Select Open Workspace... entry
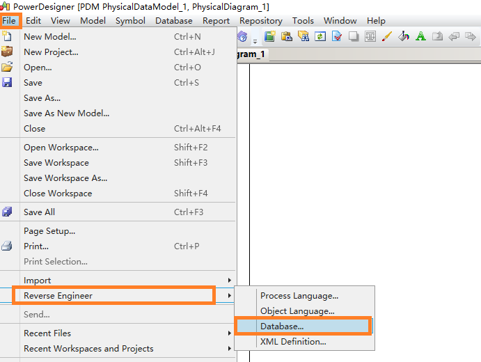Viewport: 481px width, 362px height. click(118, 148)
